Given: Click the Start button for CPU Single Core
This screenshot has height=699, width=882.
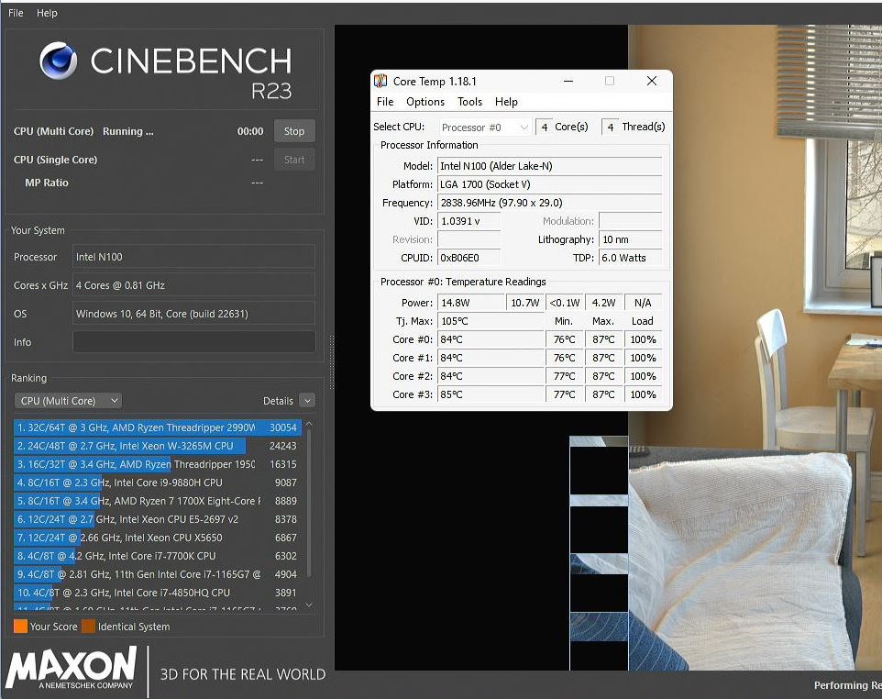Looking at the screenshot, I should pos(294,160).
